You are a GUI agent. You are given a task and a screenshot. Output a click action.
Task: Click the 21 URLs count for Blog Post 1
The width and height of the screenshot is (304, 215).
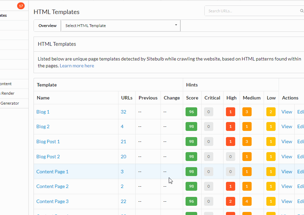click(x=124, y=142)
